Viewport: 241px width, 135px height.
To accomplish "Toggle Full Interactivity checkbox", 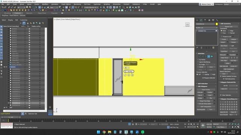I will (224, 79).
